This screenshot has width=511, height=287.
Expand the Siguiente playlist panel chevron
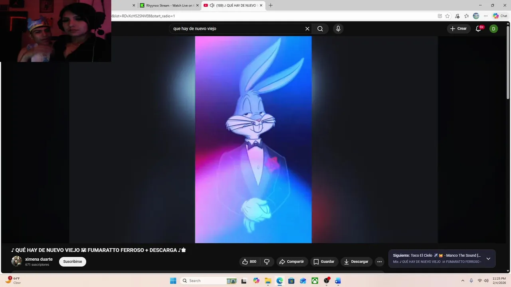tap(488, 259)
